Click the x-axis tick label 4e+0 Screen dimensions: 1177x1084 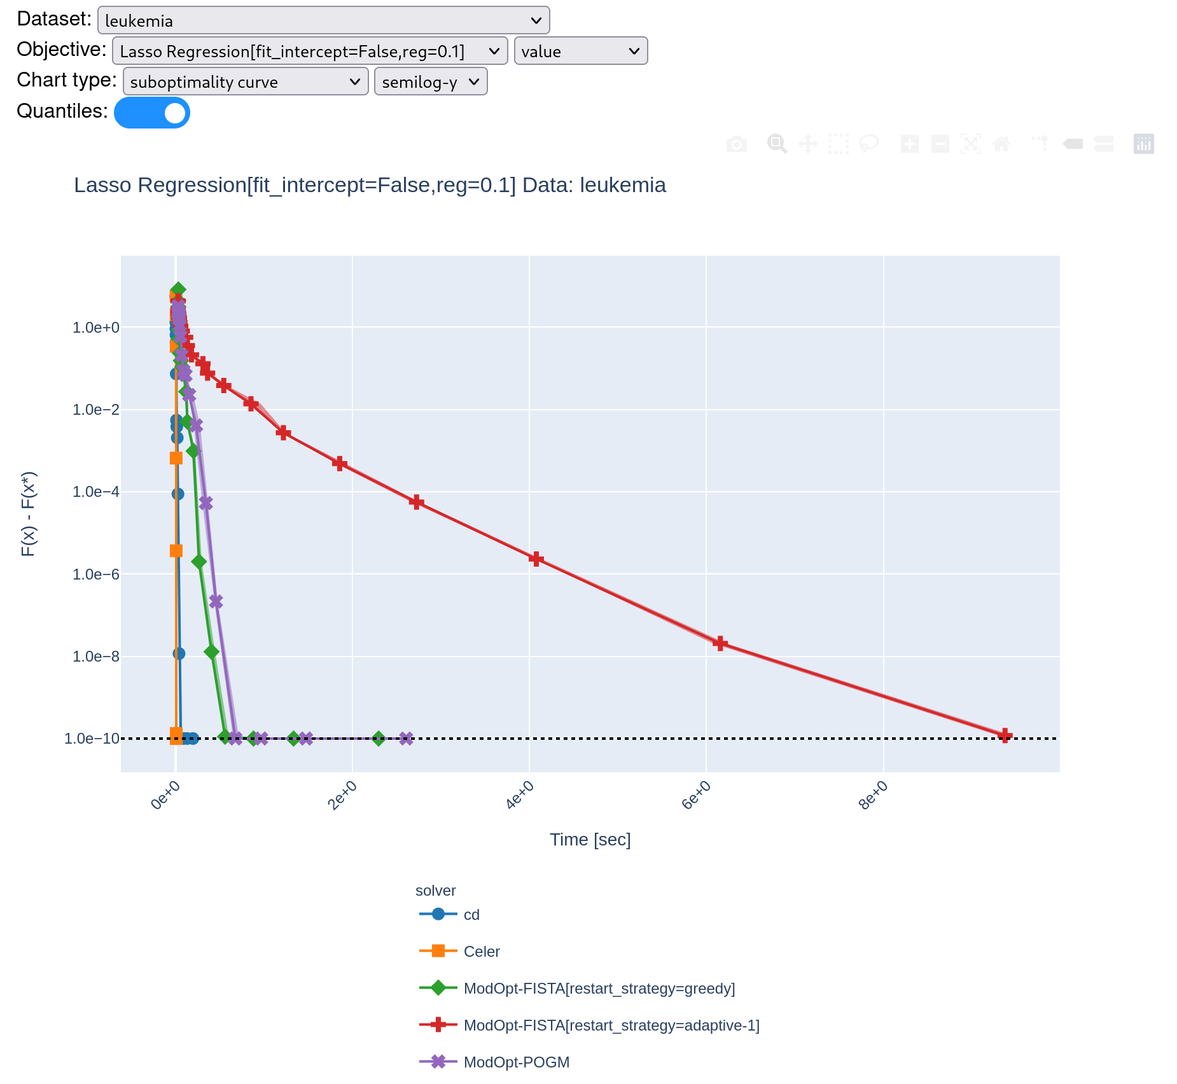(520, 795)
